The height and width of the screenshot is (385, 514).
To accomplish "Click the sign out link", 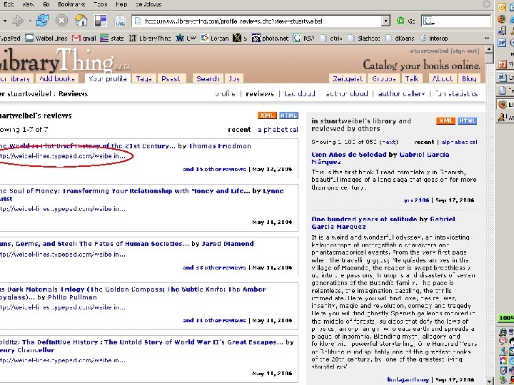I will pos(465,51).
